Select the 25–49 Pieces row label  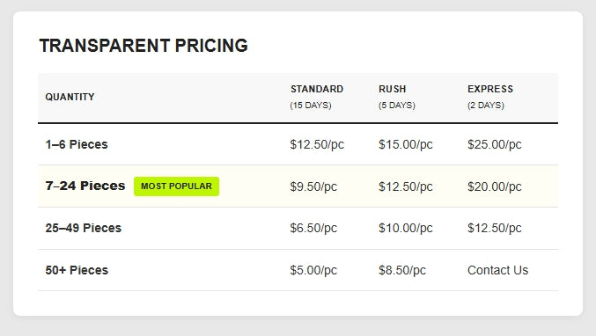coord(84,228)
